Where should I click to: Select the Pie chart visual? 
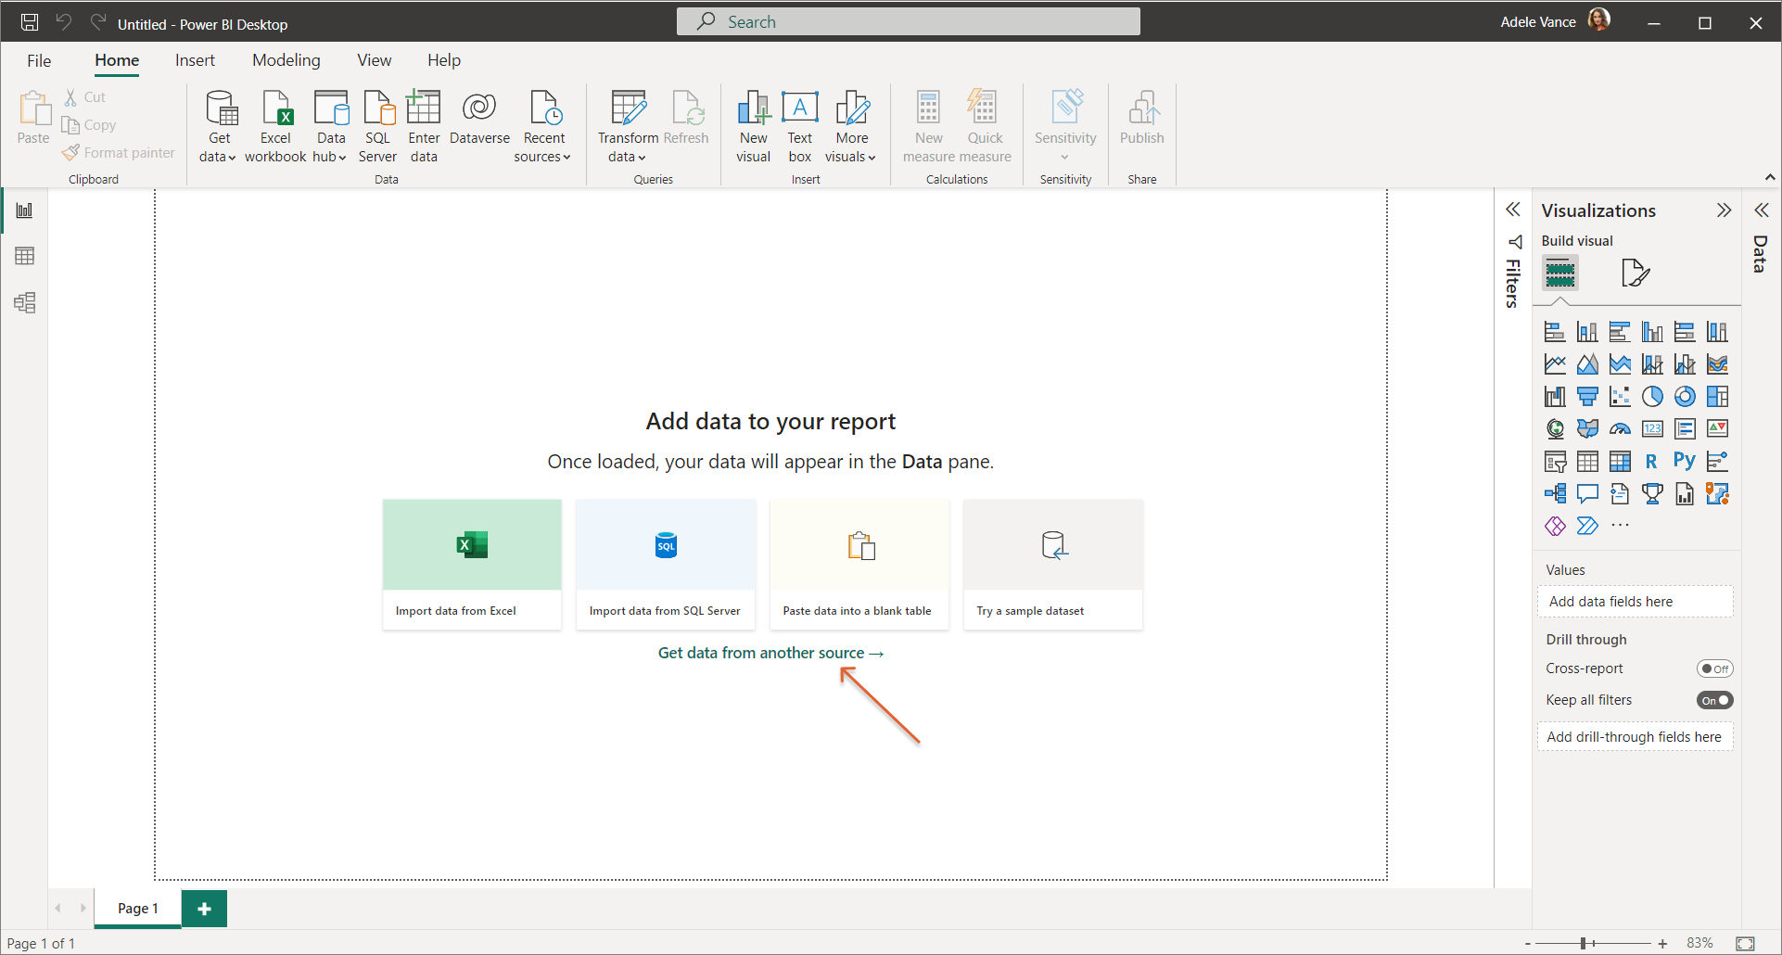coord(1652,397)
